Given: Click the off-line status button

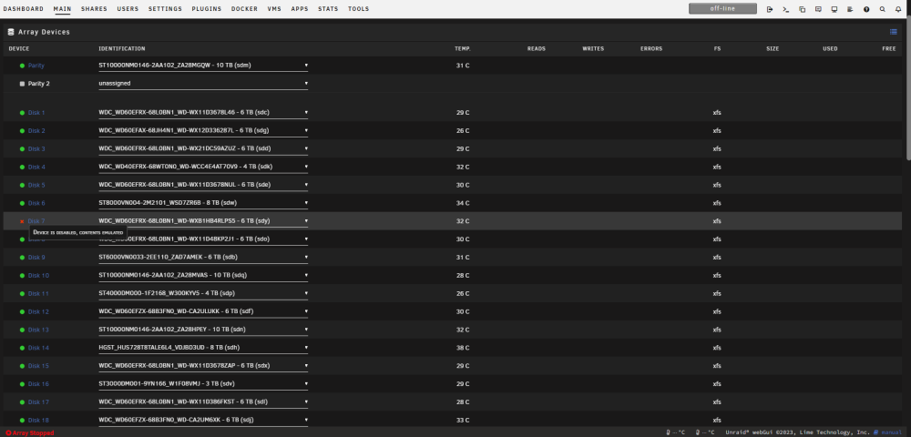Looking at the screenshot, I should 722,9.
